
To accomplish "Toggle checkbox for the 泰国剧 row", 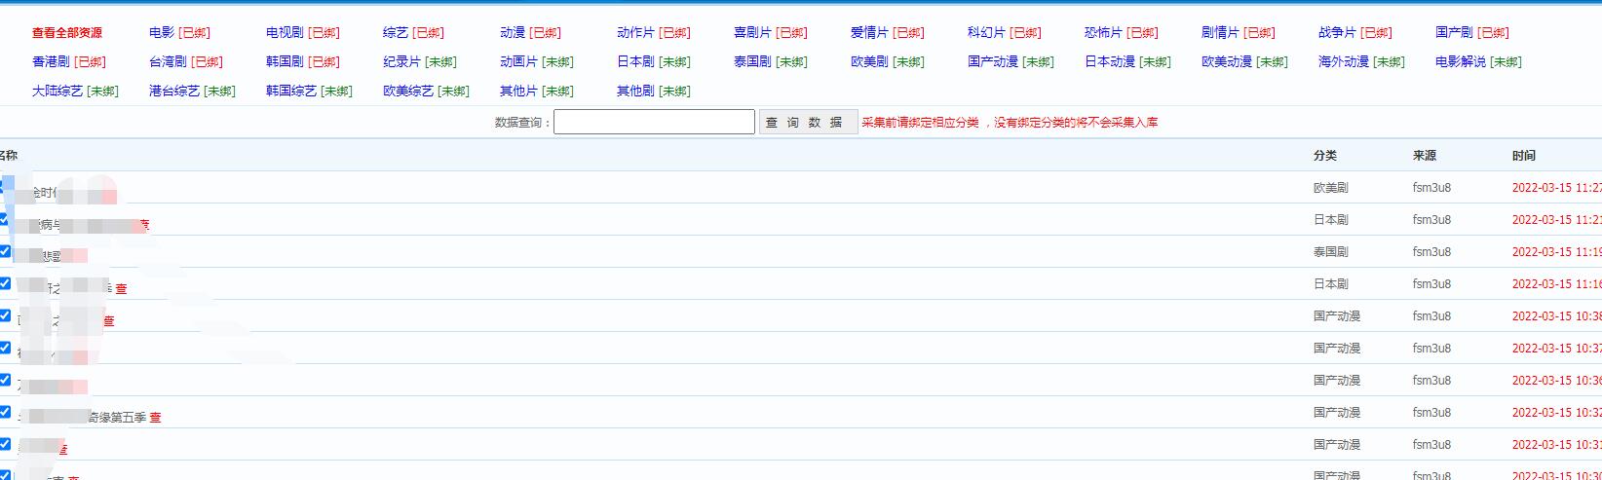I will pyautogui.click(x=5, y=251).
